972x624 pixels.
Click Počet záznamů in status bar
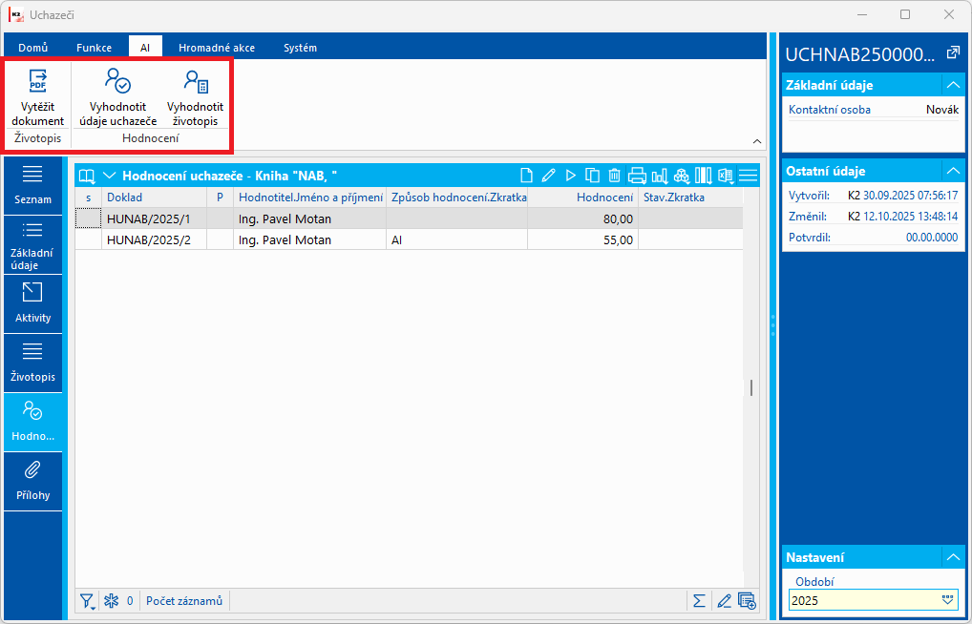(x=184, y=600)
